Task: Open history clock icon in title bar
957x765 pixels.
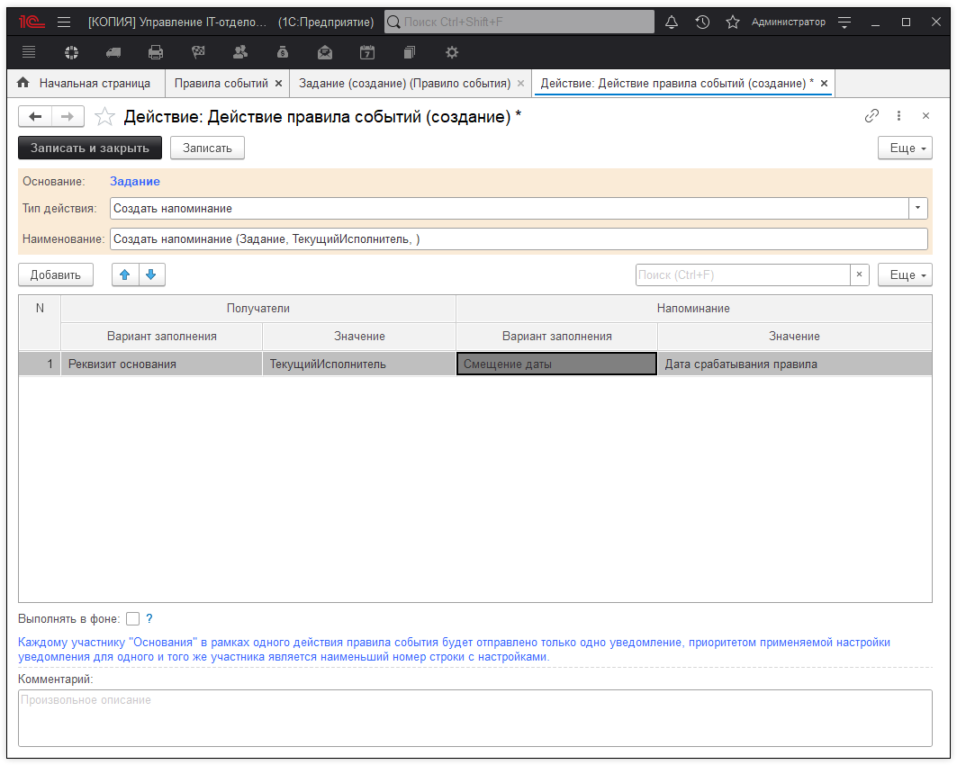Action: pyautogui.click(x=702, y=22)
